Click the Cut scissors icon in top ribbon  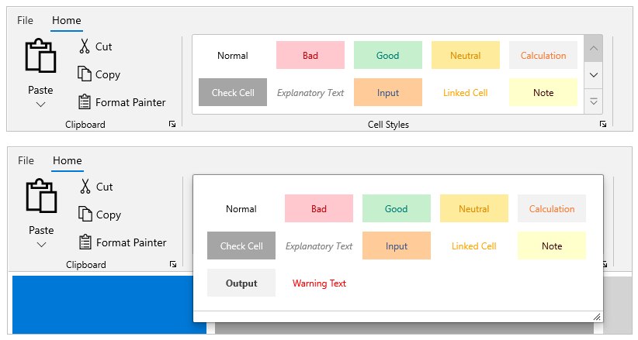pyautogui.click(x=85, y=46)
